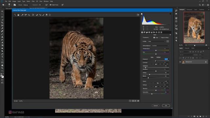The height and width of the screenshot is (118, 210).
Task: Click the Cancel button in Camera Raw
Action: pyautogui.click(x=156, y=106)
